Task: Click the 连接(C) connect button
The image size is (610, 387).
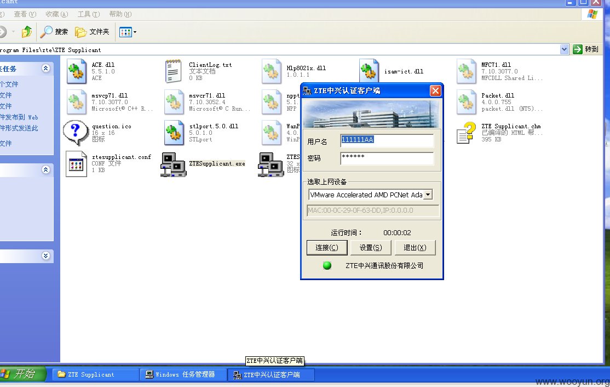Action: 327,248
